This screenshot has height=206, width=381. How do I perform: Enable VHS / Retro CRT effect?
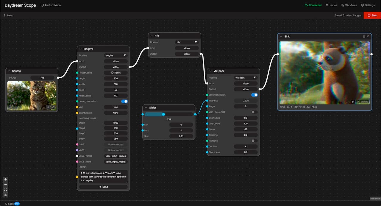pos(254,112)
